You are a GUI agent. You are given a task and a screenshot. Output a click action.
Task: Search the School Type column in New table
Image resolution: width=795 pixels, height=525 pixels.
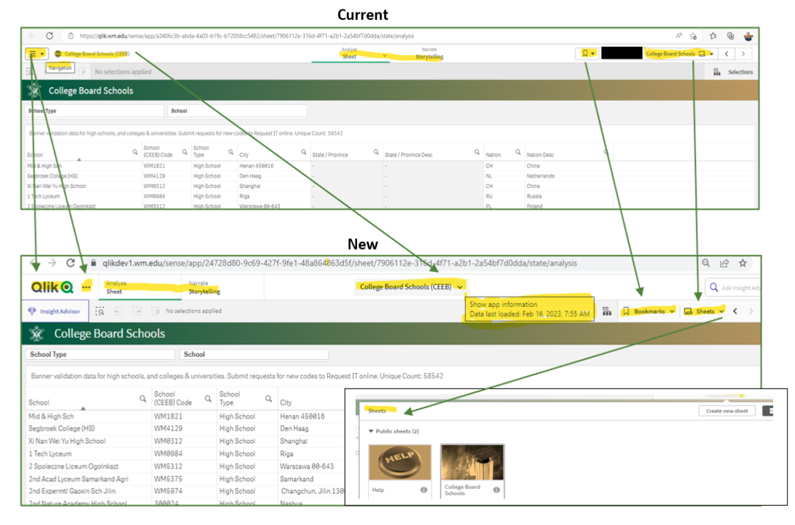tap(268, 399)
